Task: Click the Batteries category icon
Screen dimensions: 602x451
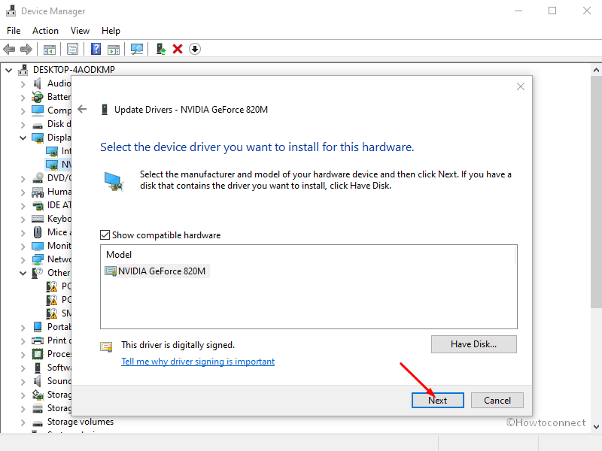Action: [37, 97]
